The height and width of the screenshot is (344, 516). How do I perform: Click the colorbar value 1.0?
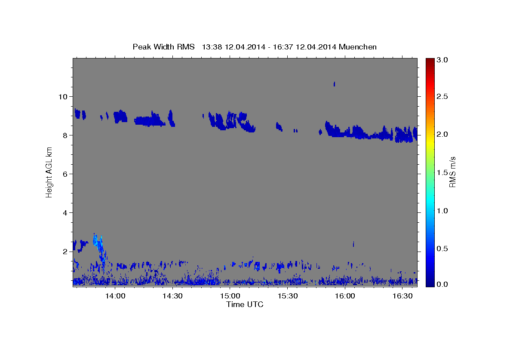443,211
